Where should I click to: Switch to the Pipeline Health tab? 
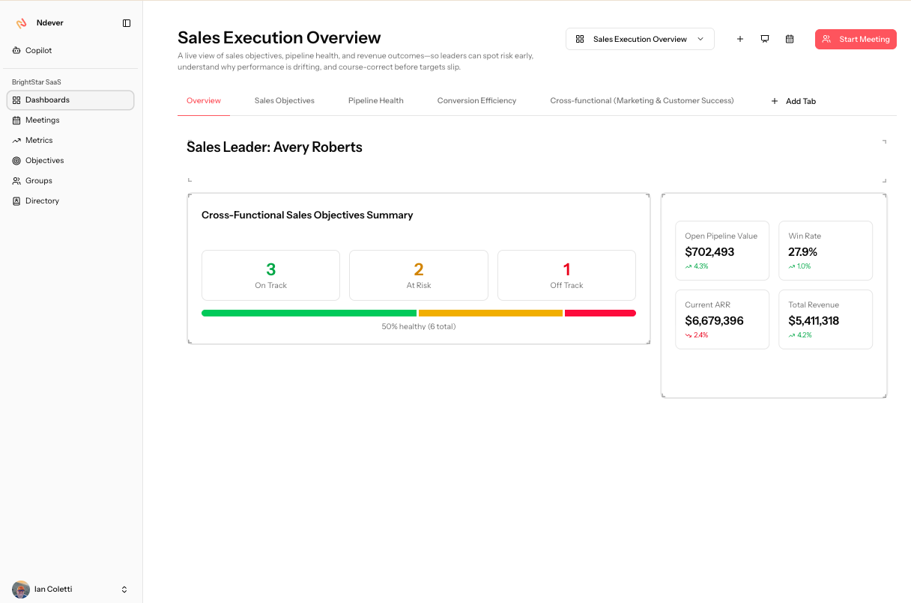(375, 100)
